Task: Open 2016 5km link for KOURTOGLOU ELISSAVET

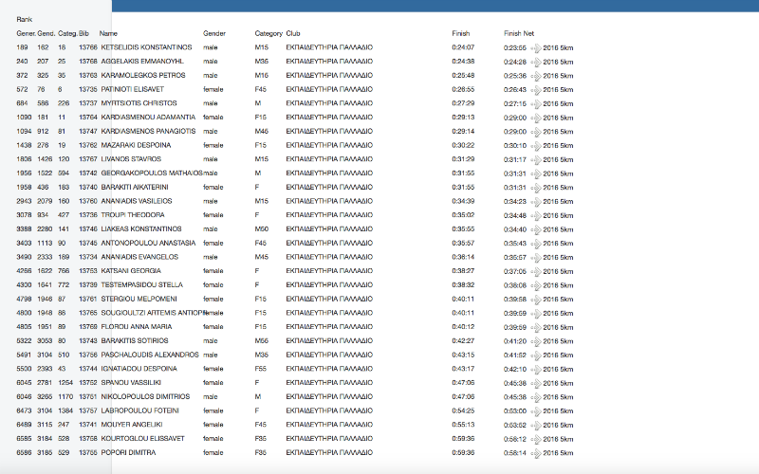Action: (x=558, y=439)
